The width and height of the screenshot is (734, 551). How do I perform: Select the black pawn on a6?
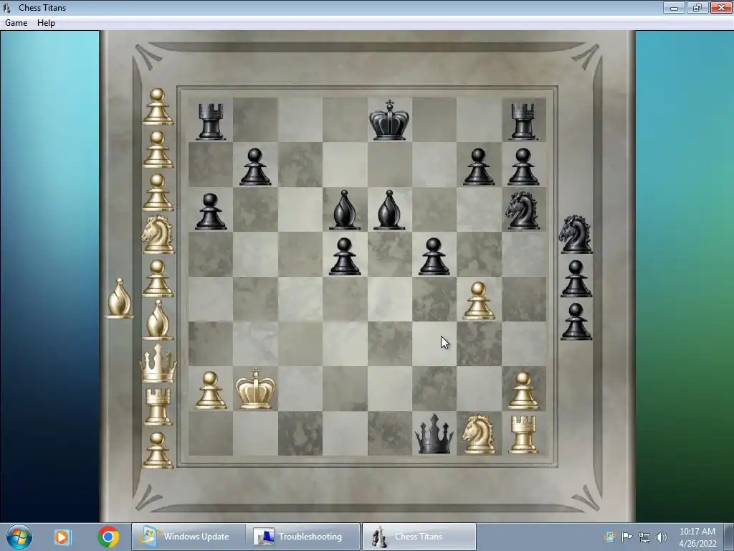tap(211, 212)
